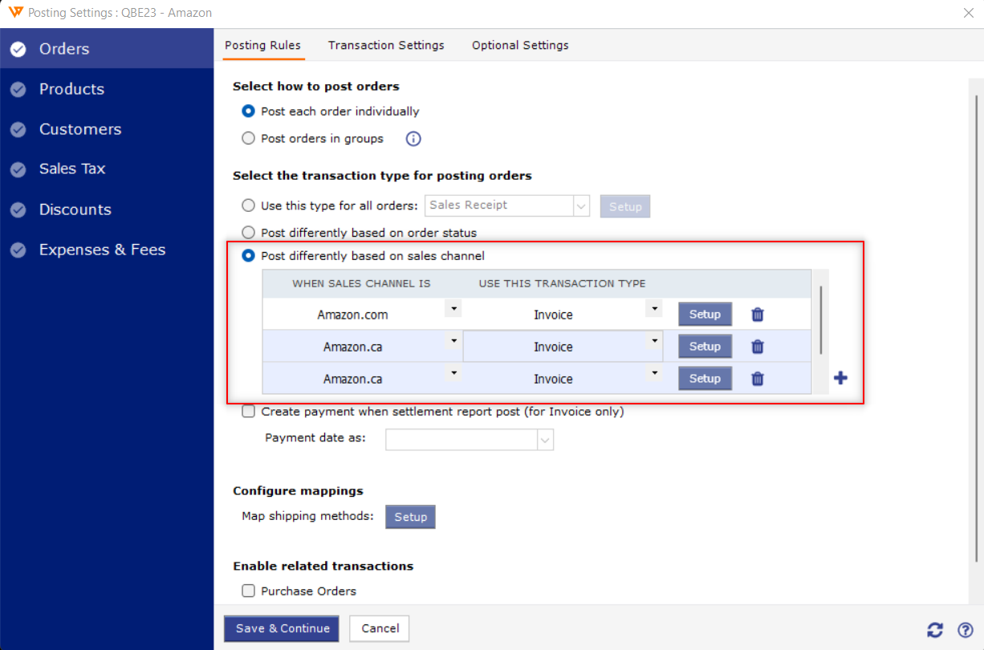Go to the Optional Settings tab

(x=520, y=45)
